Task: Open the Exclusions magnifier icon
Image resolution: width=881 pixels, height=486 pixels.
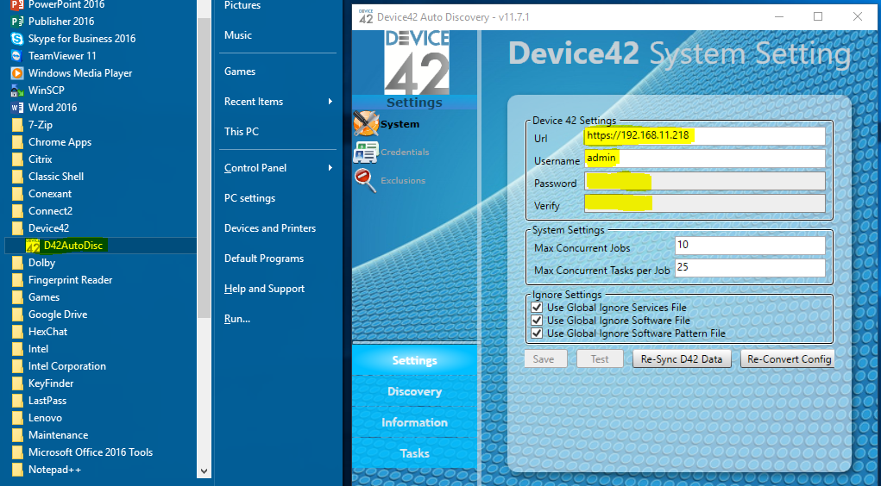Action: [x=365, y=180]
